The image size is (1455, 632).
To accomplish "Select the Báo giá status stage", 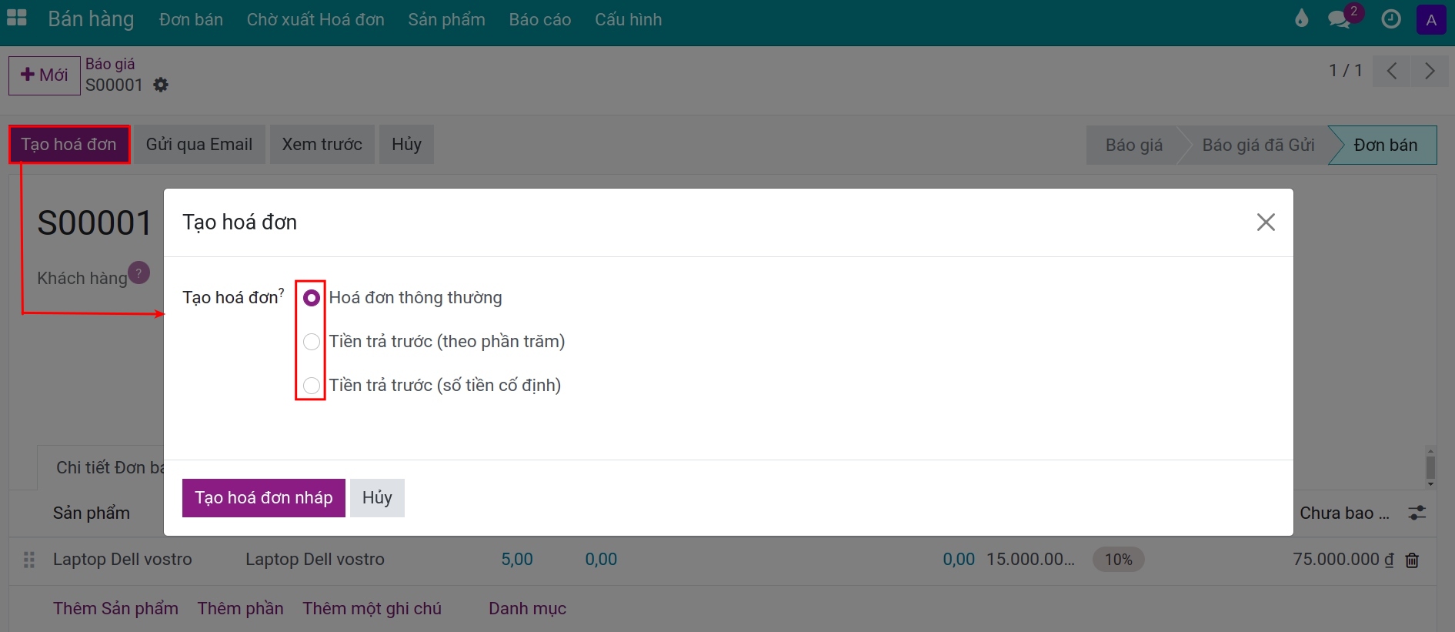I will [1133, 145].
